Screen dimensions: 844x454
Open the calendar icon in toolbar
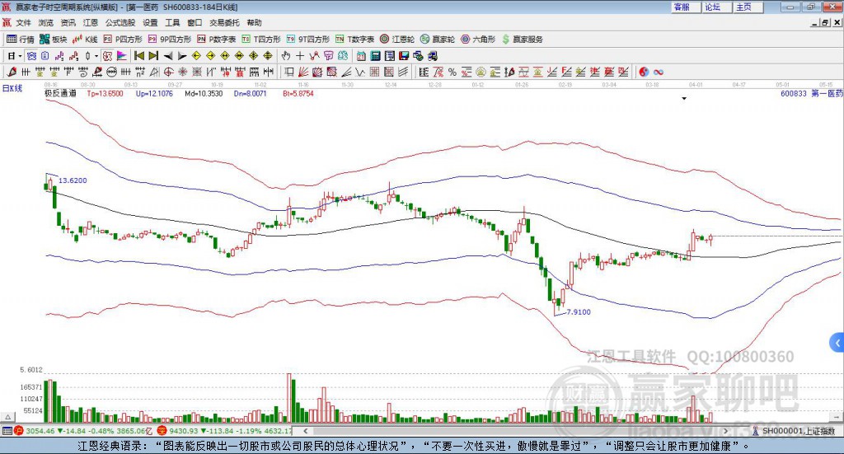361,56
